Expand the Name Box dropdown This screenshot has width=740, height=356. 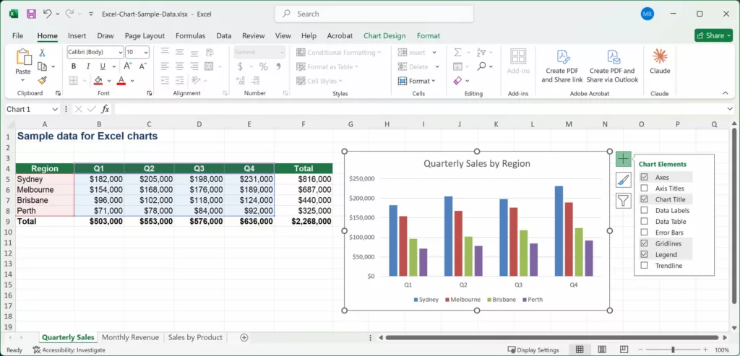tap(55, 109)
